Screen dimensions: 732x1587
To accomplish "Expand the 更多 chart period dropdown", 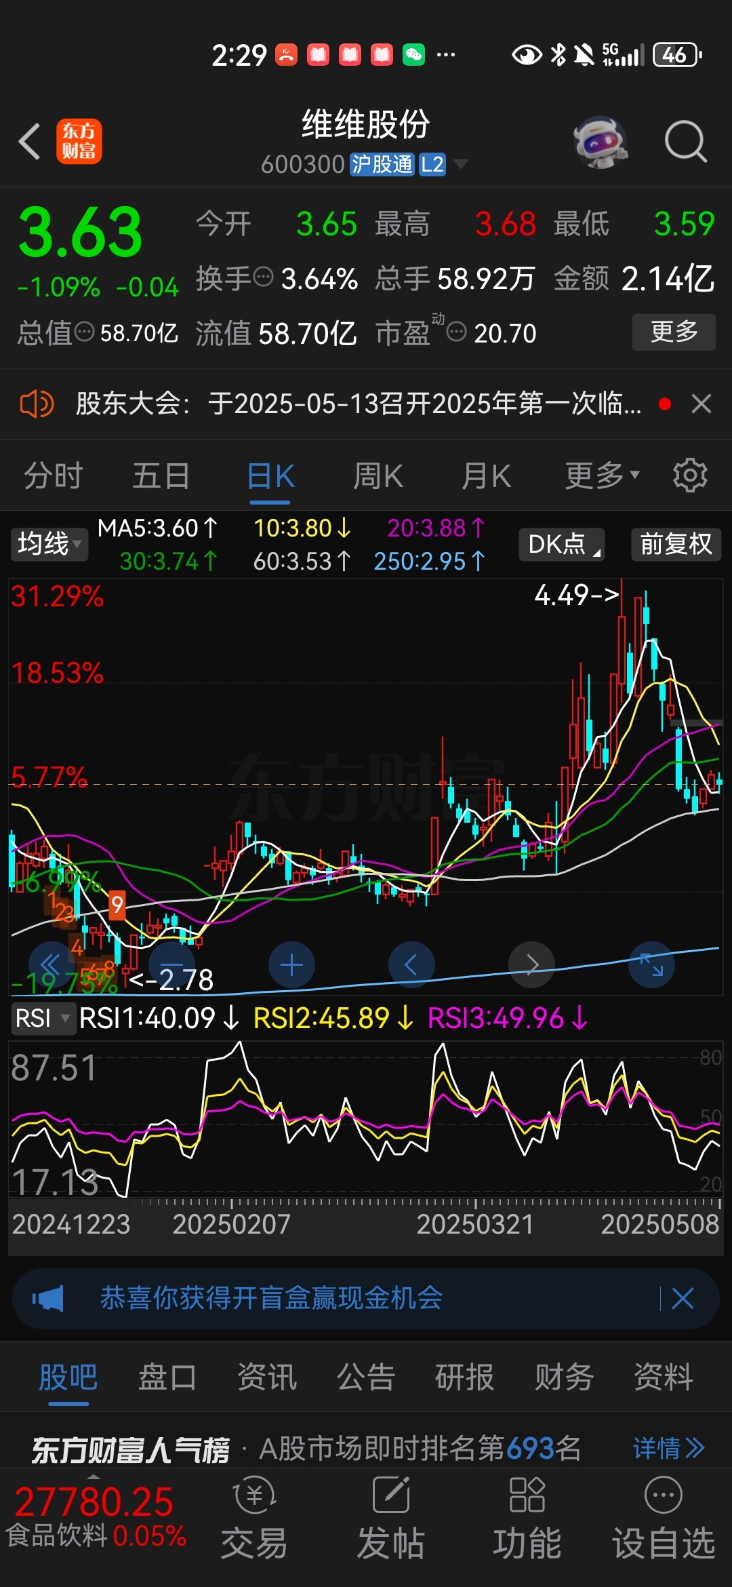I will [603, 476].
